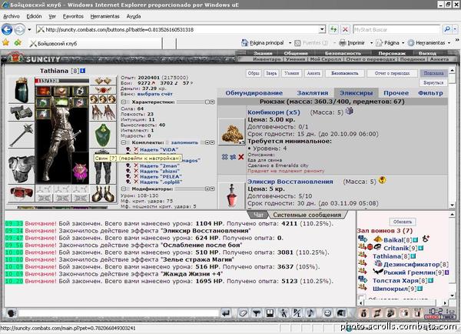Select the mace weapon slot
This screenshot has width=461, height=334.
click(22, 135)
